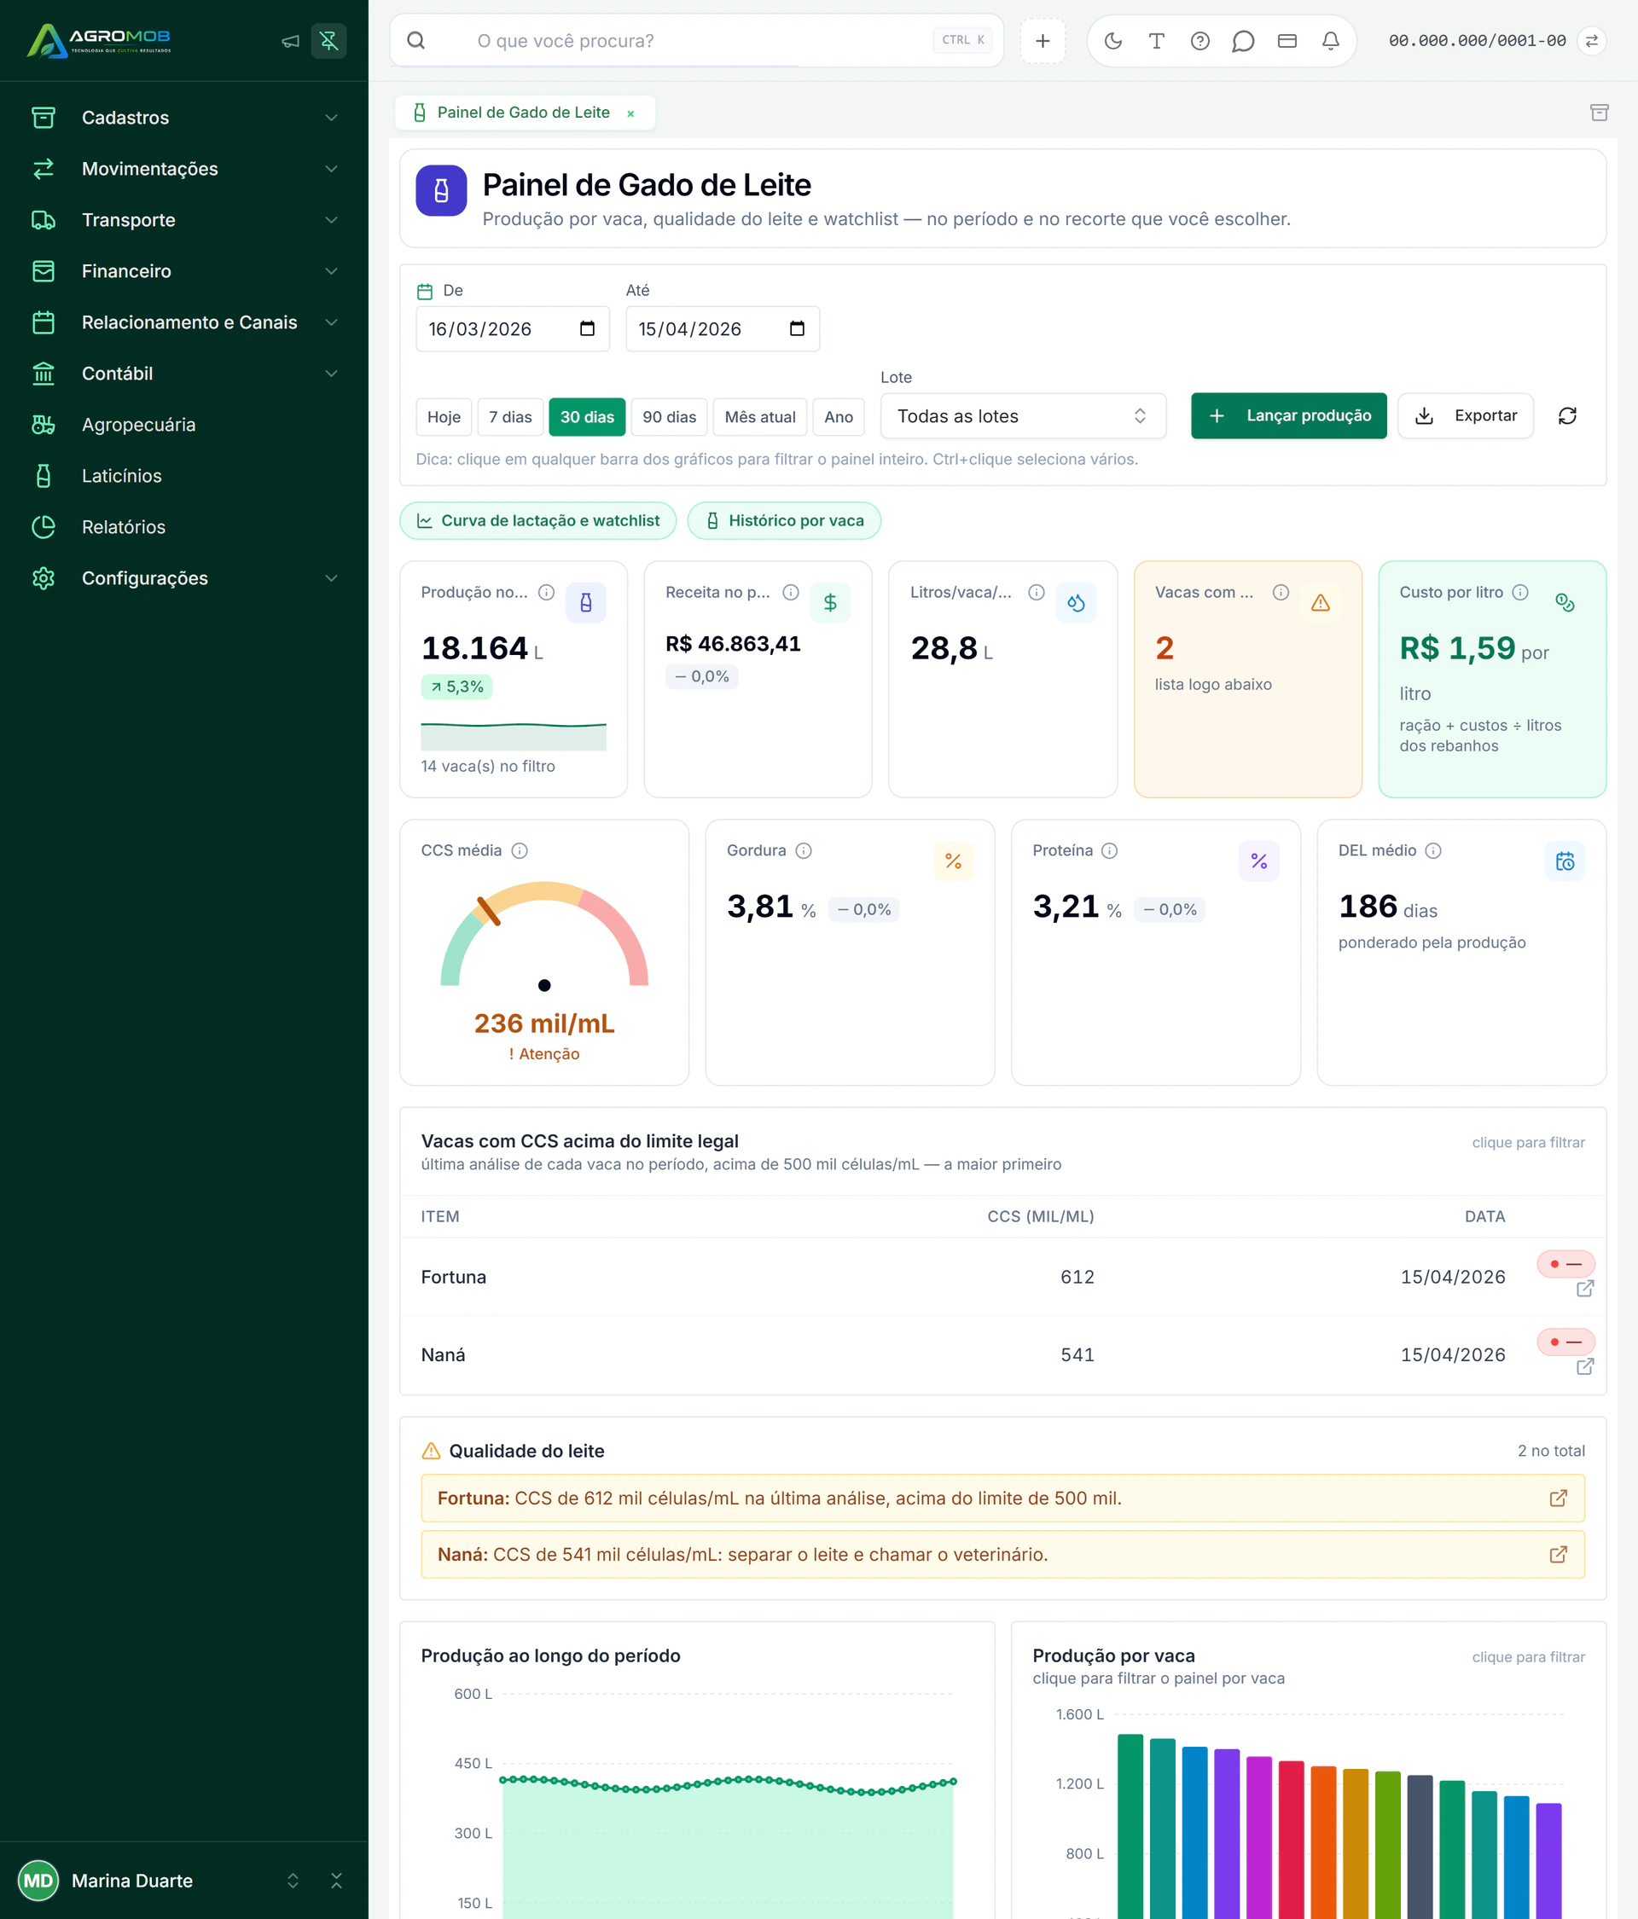Open the Relatórios menu item
1638x1919 pixels.
pyautogui.click(x=184, y=527)
